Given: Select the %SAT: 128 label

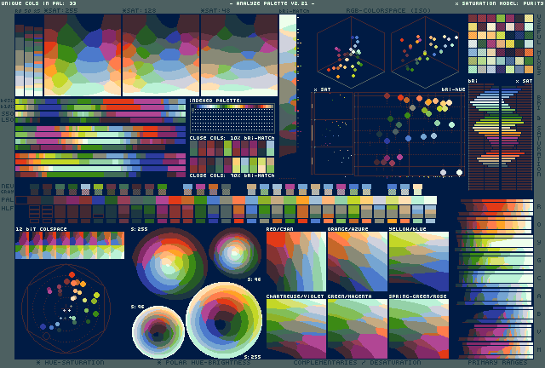Looking at the screenshot, I should [140, 11].
